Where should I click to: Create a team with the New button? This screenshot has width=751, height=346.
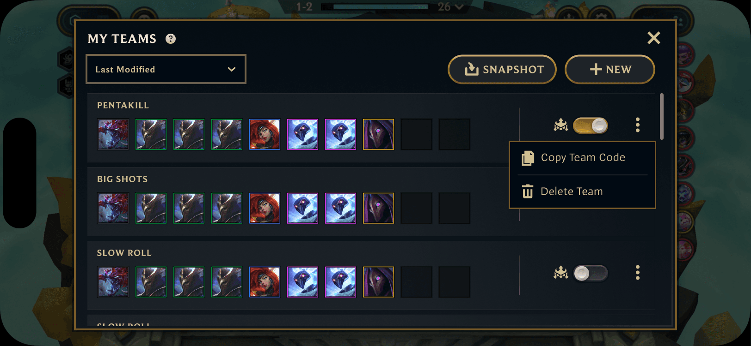click(610, 69)
